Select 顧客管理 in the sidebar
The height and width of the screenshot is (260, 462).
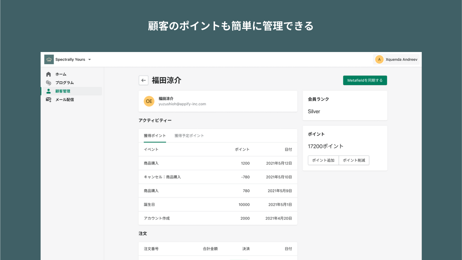click(71, 91)
